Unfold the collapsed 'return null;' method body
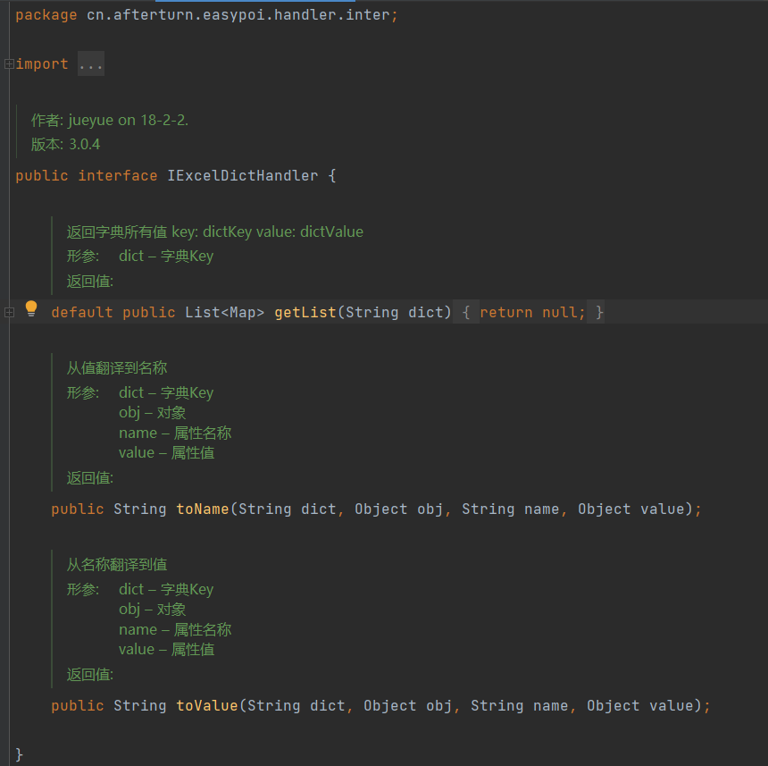Image resolution: width=768 pixels, height=766 pixels. pyautogui.click(x=532, y=312)
